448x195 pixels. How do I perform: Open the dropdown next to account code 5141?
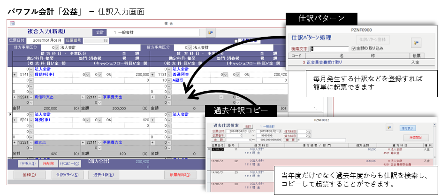[31, 74]
